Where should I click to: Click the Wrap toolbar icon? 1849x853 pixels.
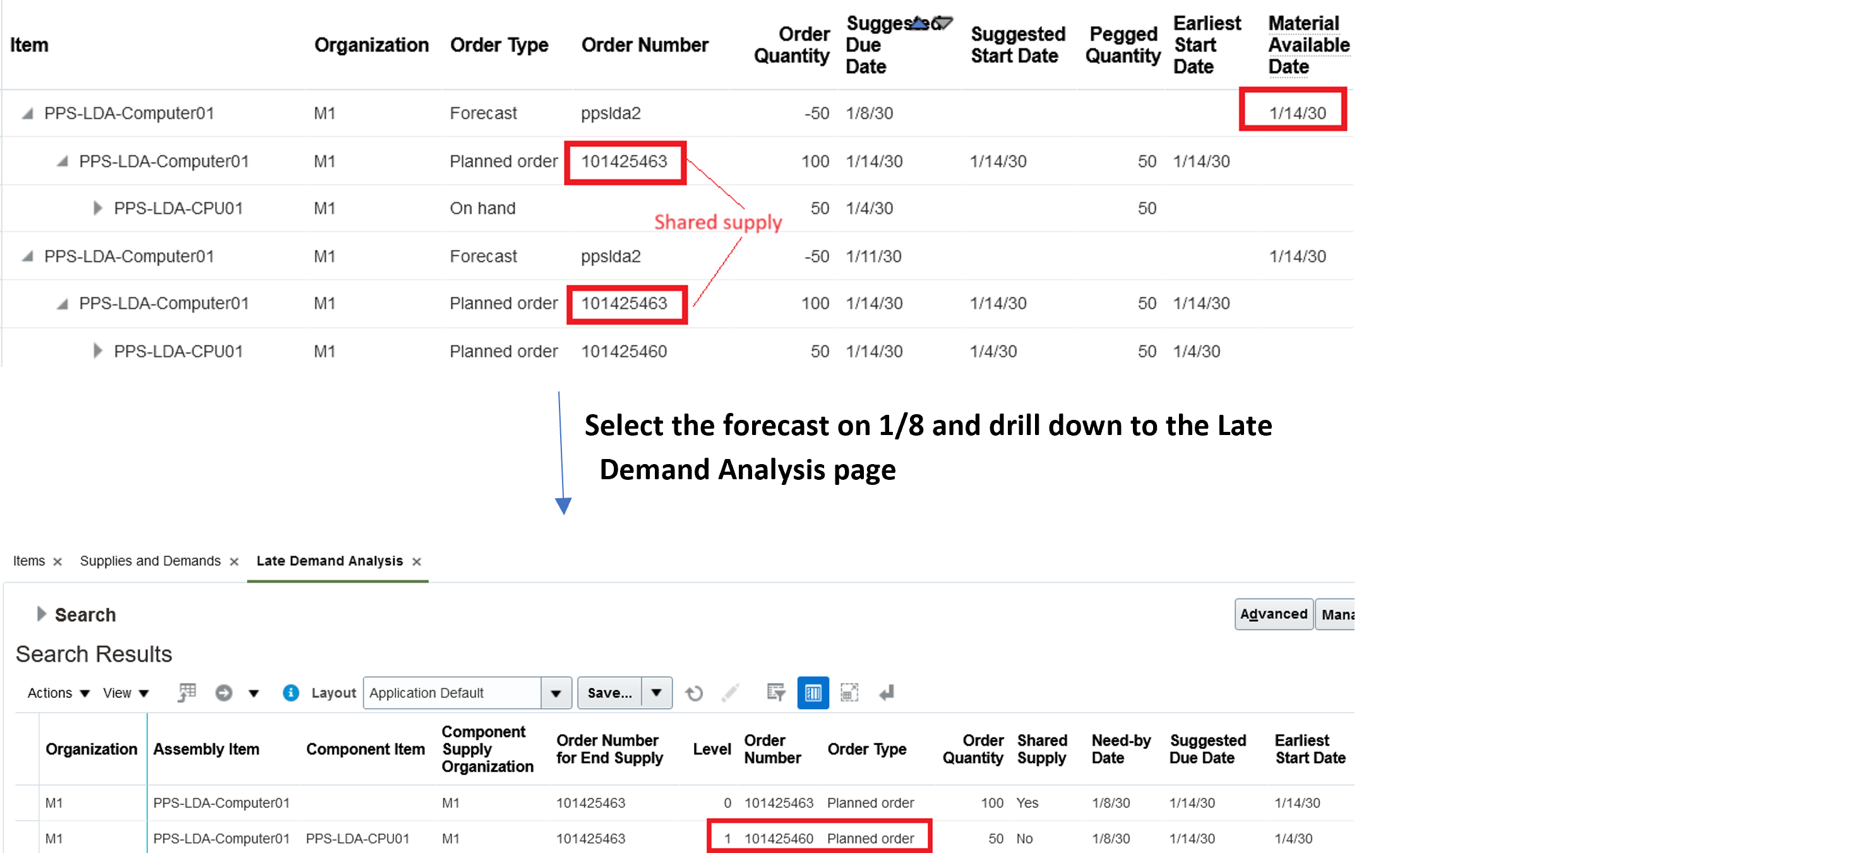point(886,692)
